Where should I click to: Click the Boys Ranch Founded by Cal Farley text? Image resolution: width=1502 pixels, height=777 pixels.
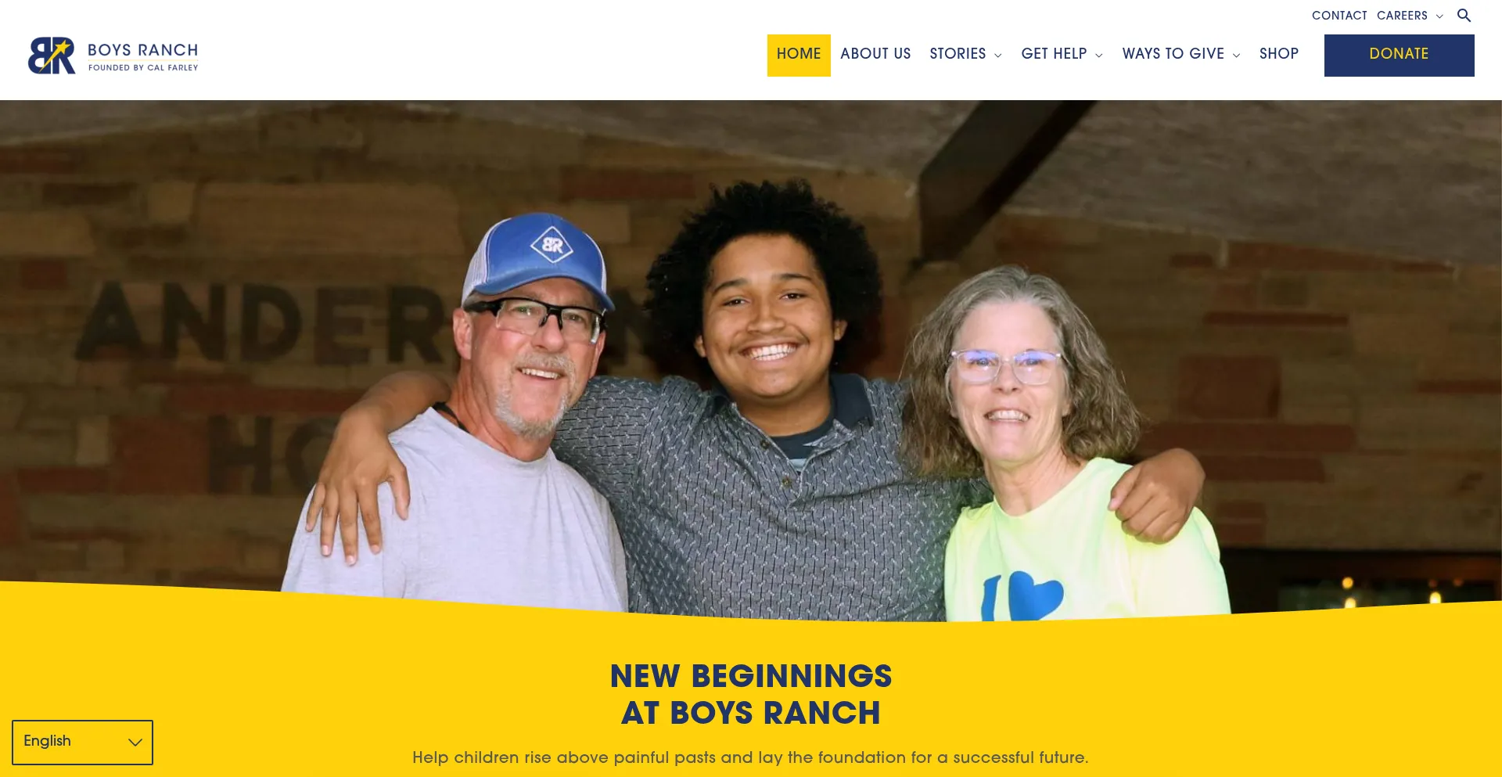143,56
